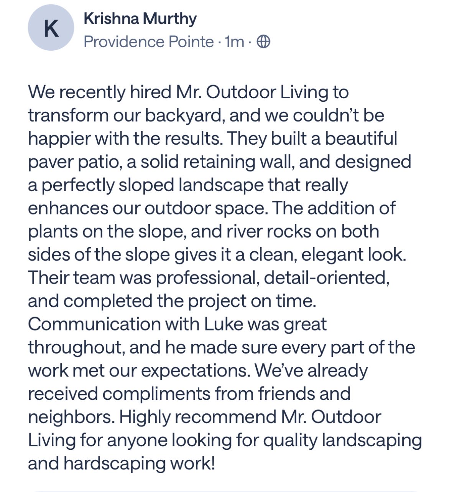Click the globe public-visibility icon
Viewport: 452px width, 492px height.
coord(263,41)
